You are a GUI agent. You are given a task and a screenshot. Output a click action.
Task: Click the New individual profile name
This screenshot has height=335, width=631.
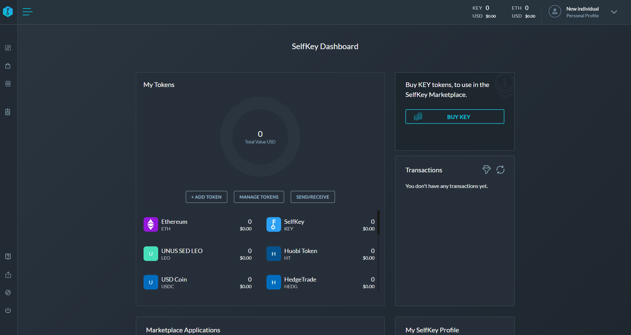[582, 9]
